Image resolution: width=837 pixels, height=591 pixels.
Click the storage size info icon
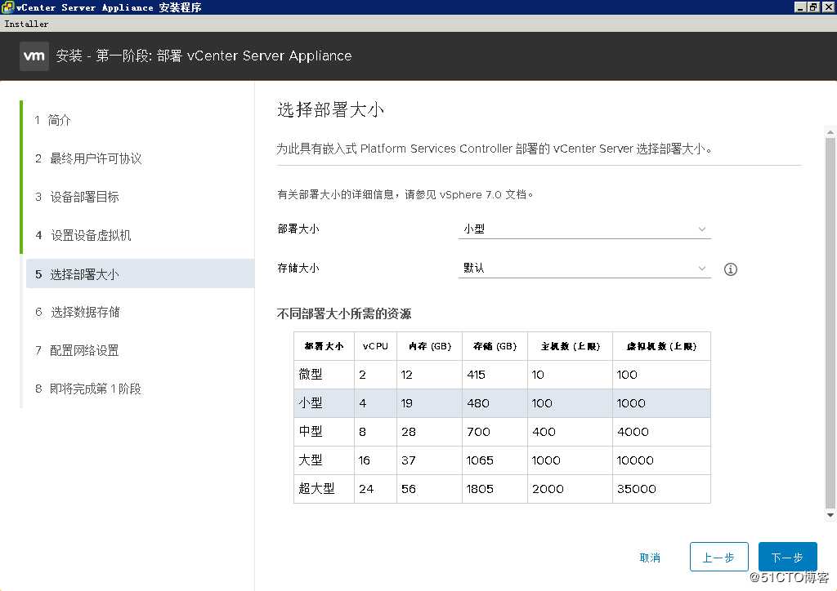730,269
